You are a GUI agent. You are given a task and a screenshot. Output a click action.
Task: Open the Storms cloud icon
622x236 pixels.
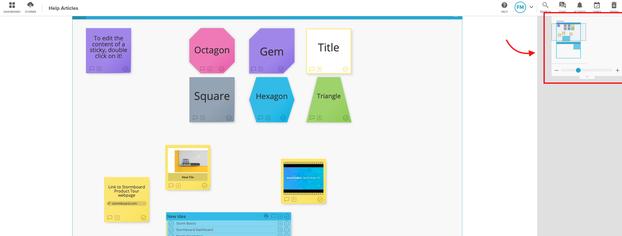click(31, 7)
